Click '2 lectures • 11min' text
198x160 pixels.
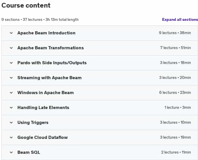(176, 152)
